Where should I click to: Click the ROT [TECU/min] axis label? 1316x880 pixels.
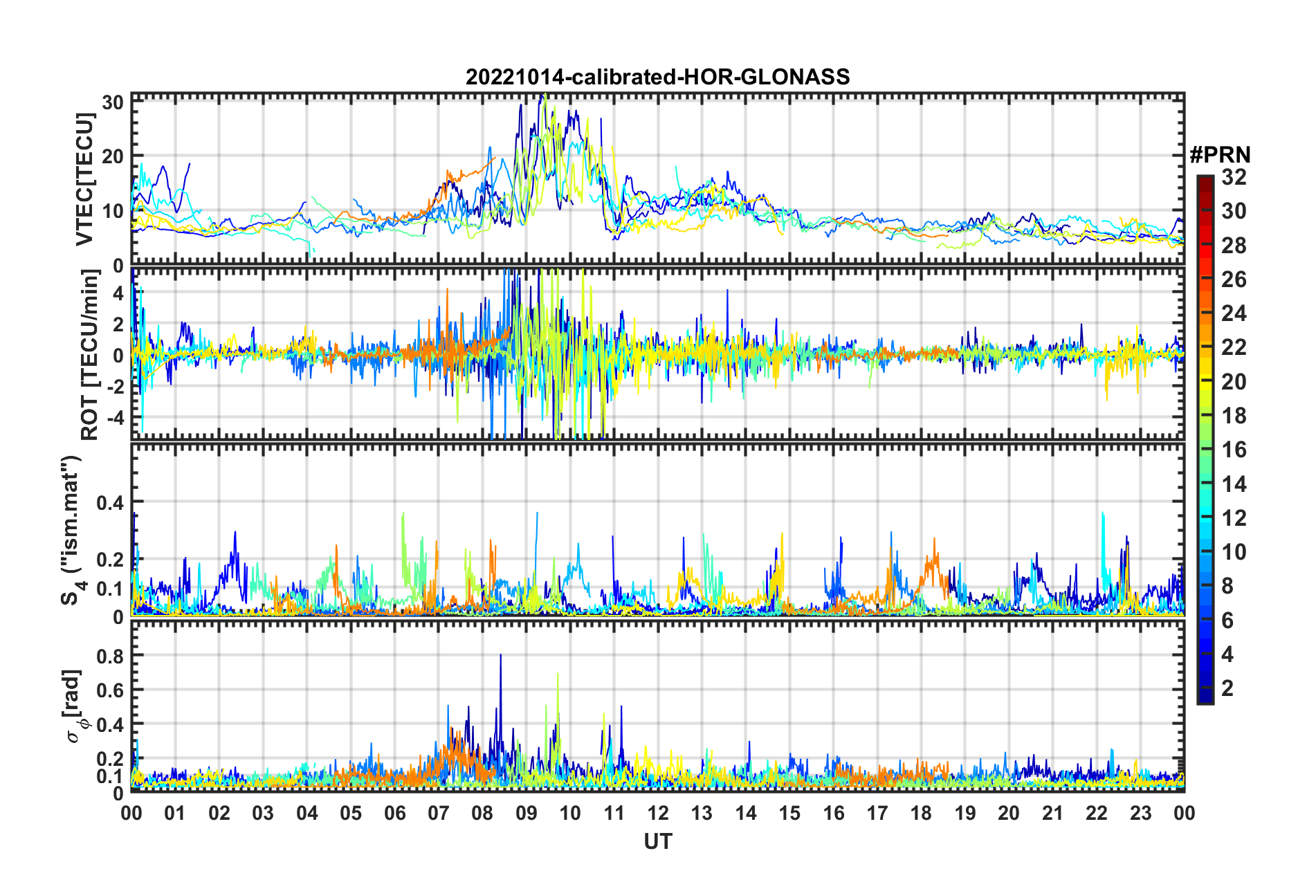click(89, 354)
